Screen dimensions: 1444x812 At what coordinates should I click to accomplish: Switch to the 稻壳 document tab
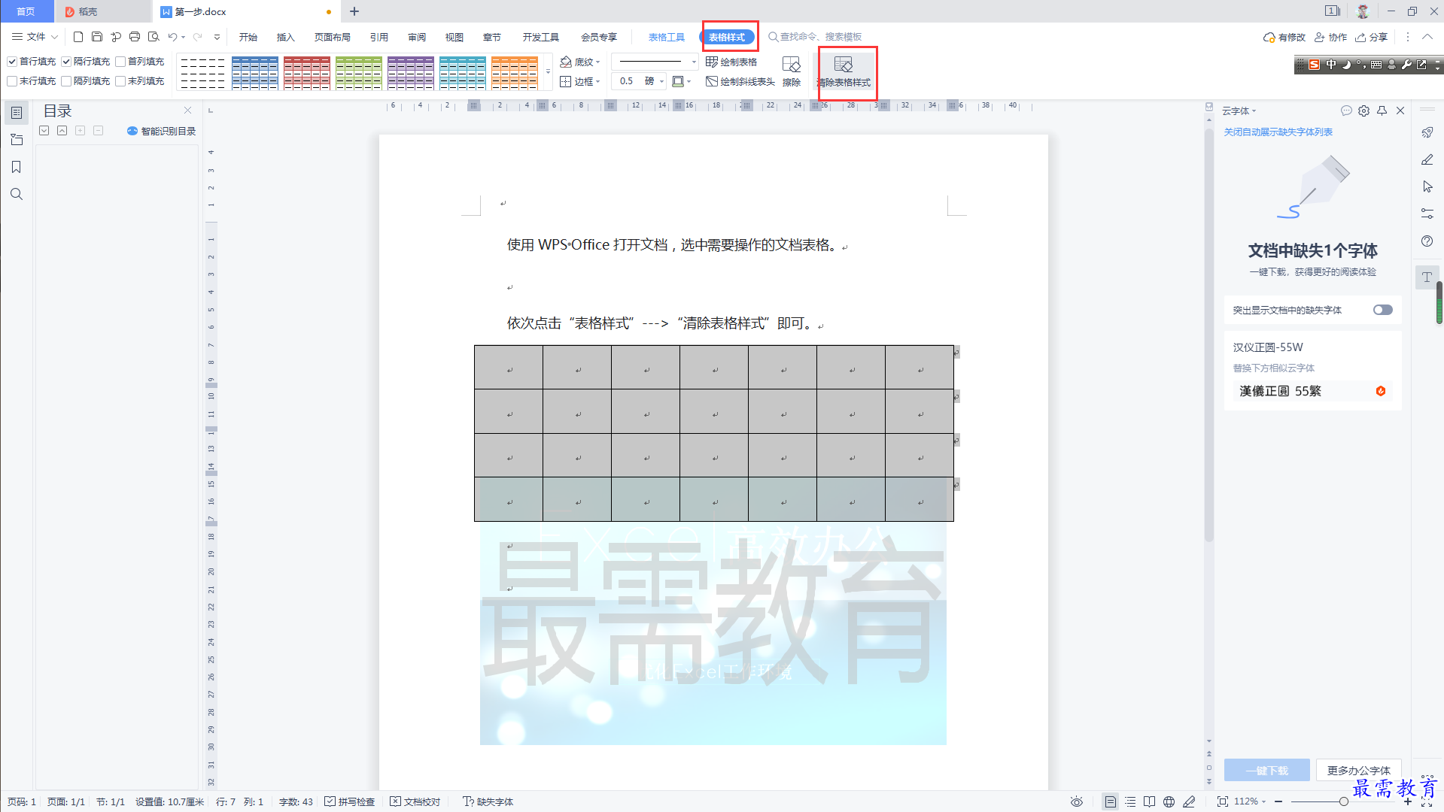(x=103, y=11)
